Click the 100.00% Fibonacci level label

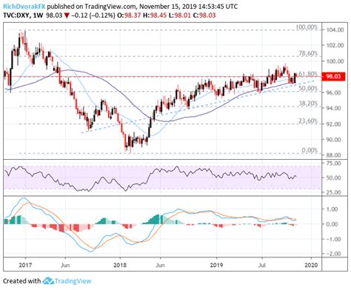[x=307, y=27]
